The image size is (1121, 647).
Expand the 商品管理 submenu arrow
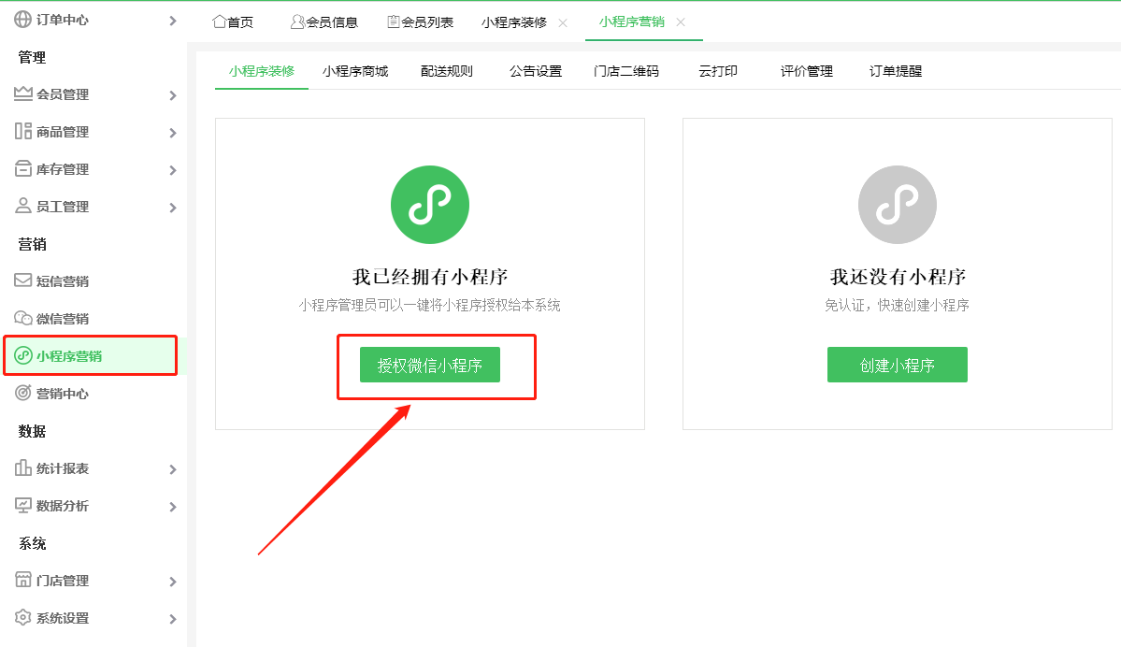(x=173, y=133)
